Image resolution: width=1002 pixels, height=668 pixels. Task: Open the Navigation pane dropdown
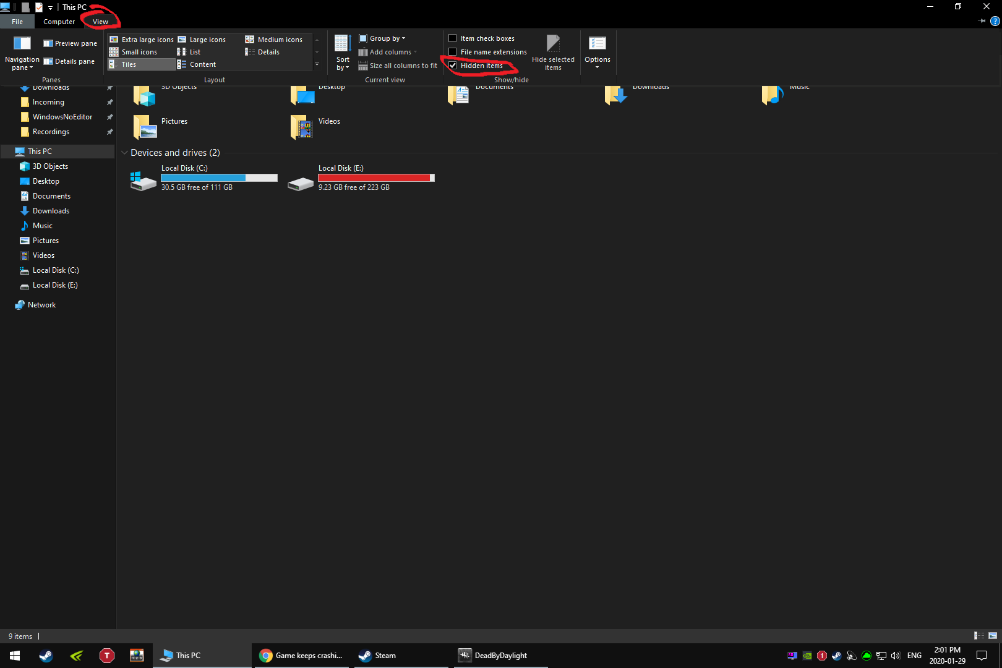22,53
